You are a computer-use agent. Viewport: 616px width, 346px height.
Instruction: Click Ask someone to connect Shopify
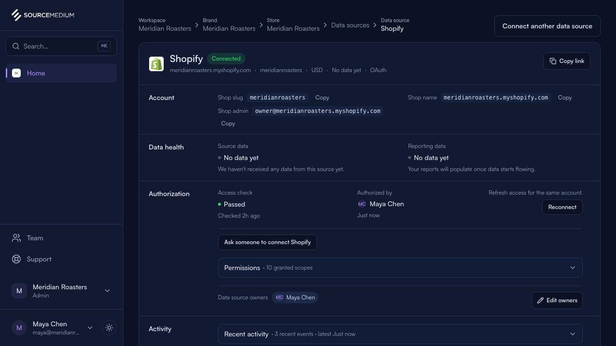tap(268, 242)
